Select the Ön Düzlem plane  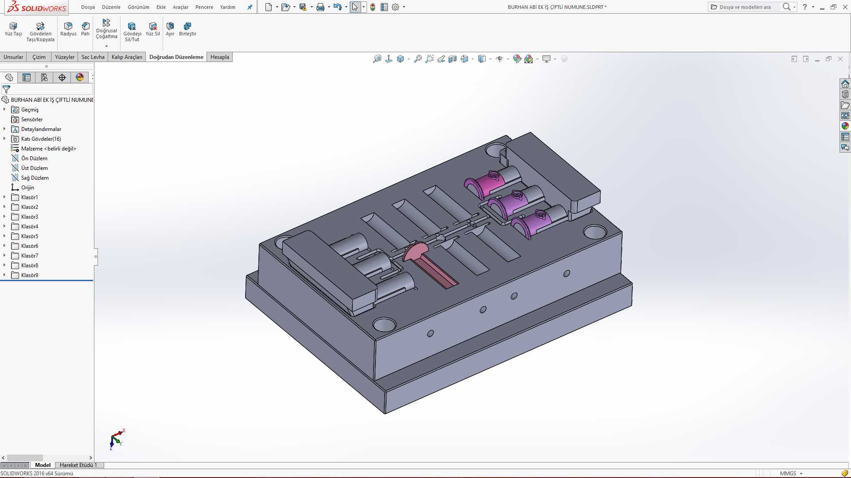34,158
